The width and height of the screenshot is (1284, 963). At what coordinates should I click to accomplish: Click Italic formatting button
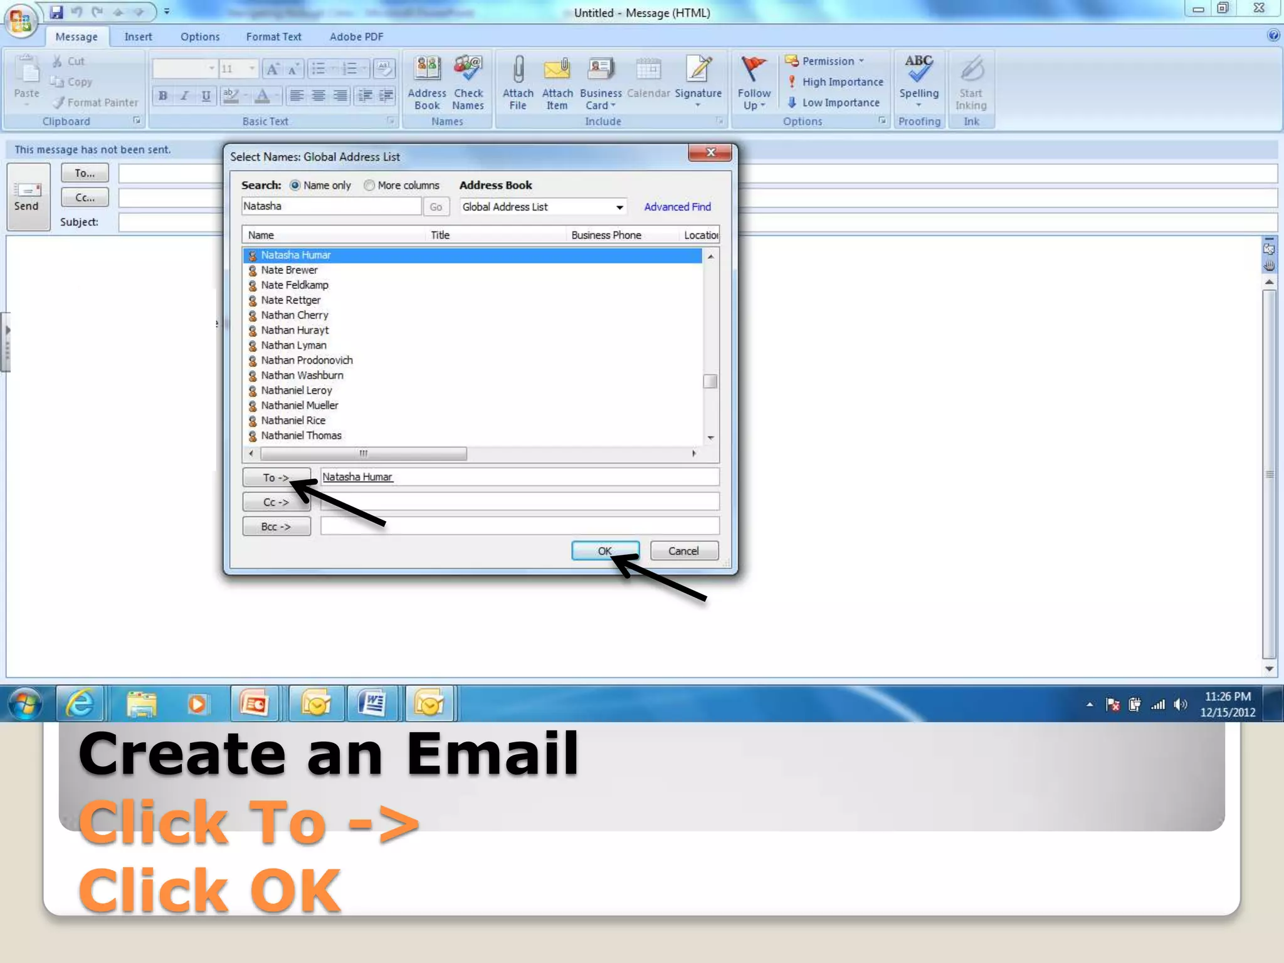click(x=184, y=96)
